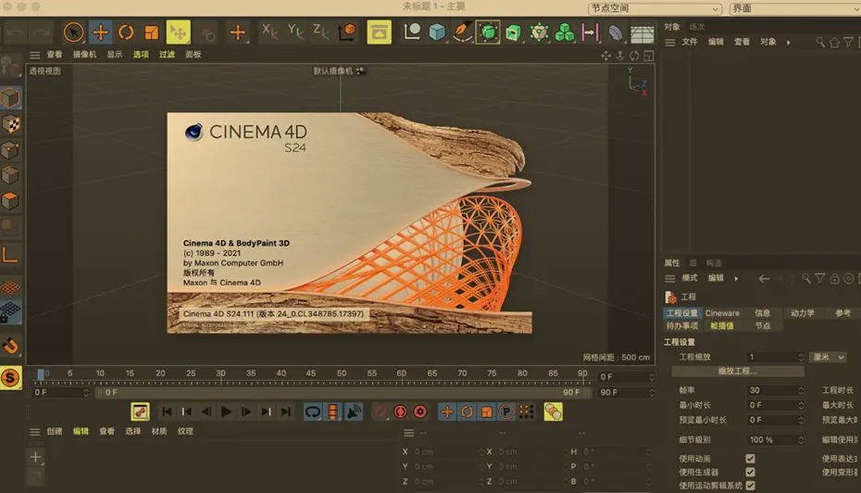The height and width of the screenshot is (493, 861).
Task: Click the attribute manager back arrow
Action: (763, 279)
